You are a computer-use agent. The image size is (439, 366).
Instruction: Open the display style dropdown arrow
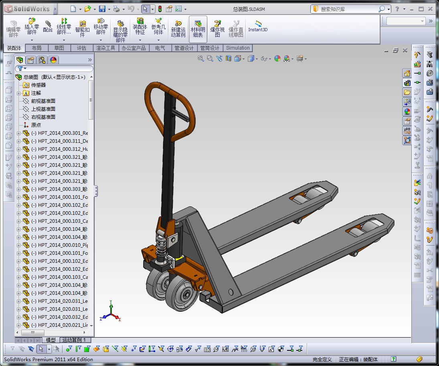(x=257, y=59)
